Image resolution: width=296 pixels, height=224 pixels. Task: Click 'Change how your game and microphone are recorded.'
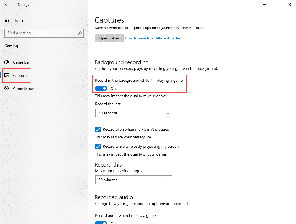point(142,204)
